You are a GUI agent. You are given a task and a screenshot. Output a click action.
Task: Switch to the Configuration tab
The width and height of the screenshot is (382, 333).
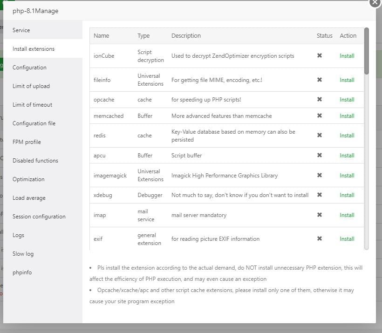29,68
